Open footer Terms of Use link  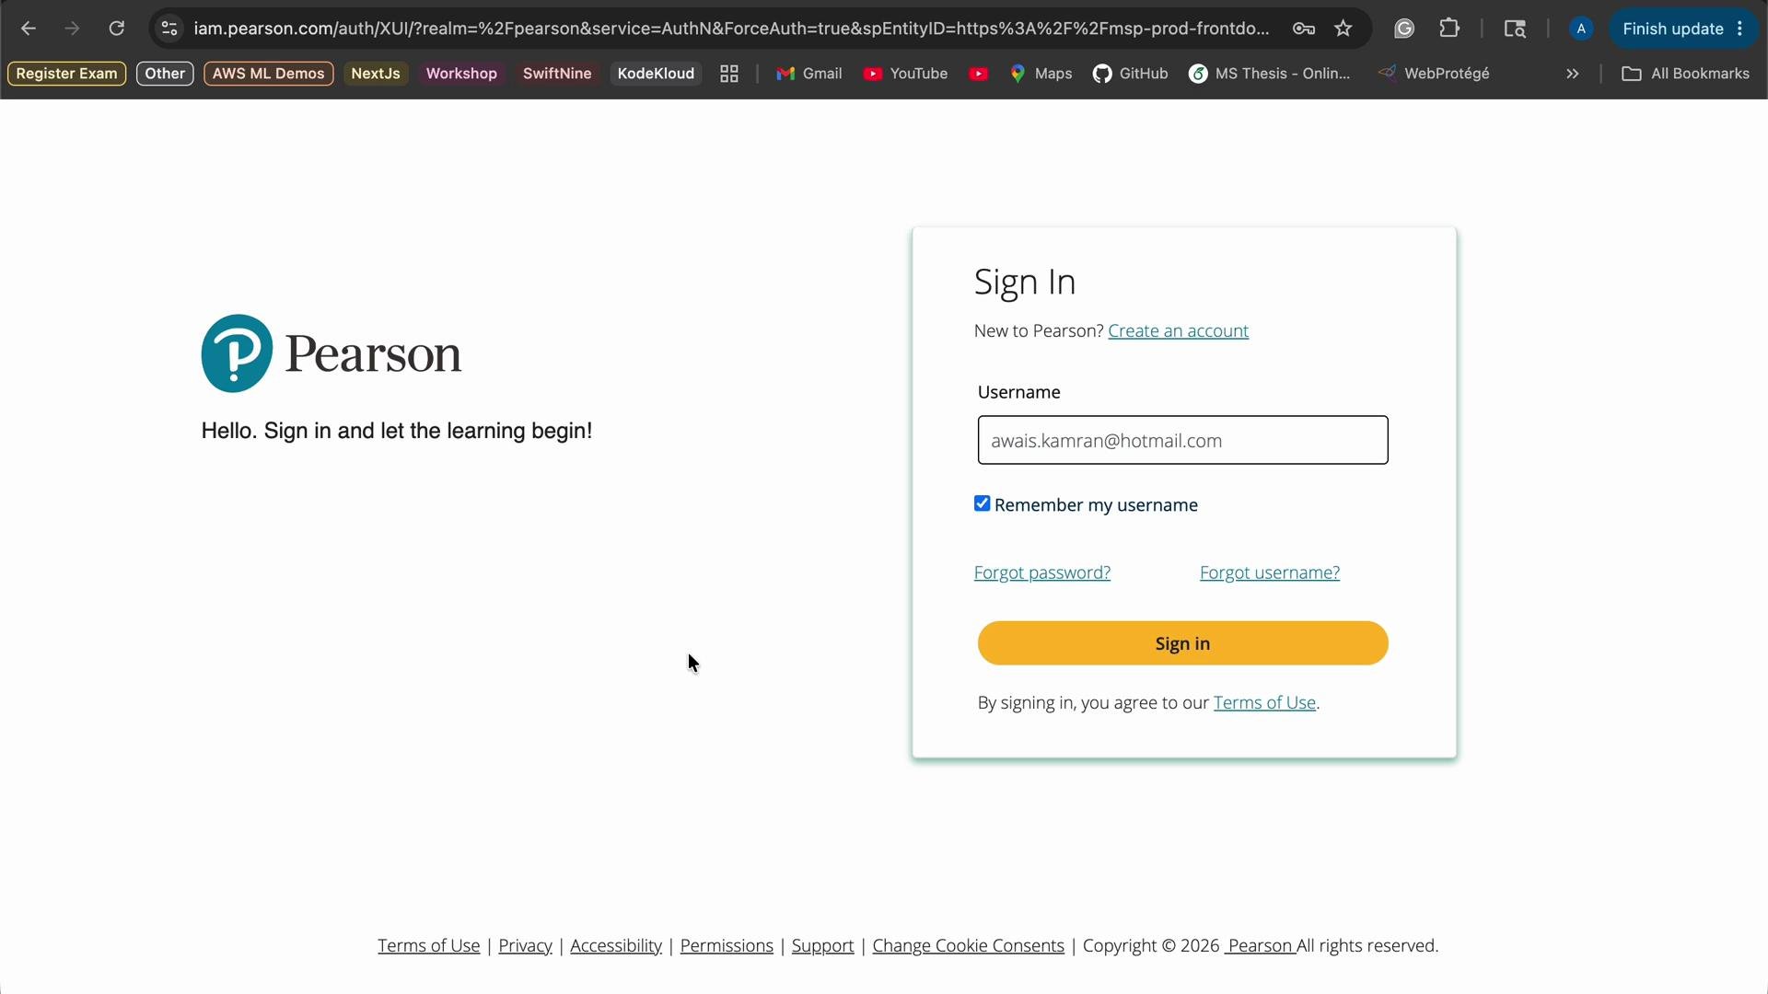click(x=428, y=946)
